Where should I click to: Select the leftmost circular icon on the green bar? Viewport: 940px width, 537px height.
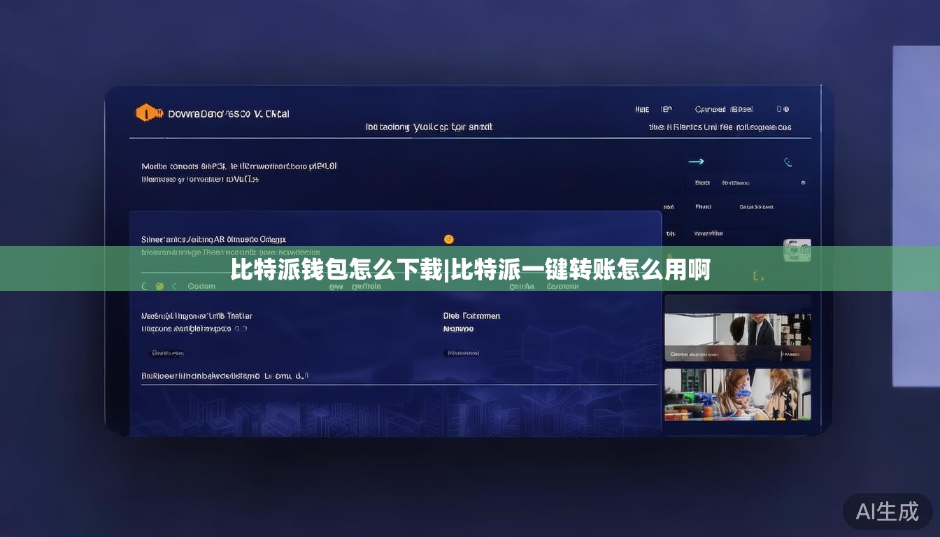[143, 285]
